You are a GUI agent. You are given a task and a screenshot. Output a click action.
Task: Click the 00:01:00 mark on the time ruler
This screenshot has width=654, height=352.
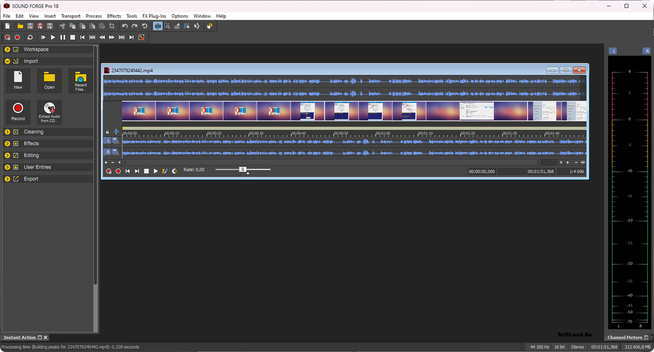pyautogui.click(x=382, y=132)
